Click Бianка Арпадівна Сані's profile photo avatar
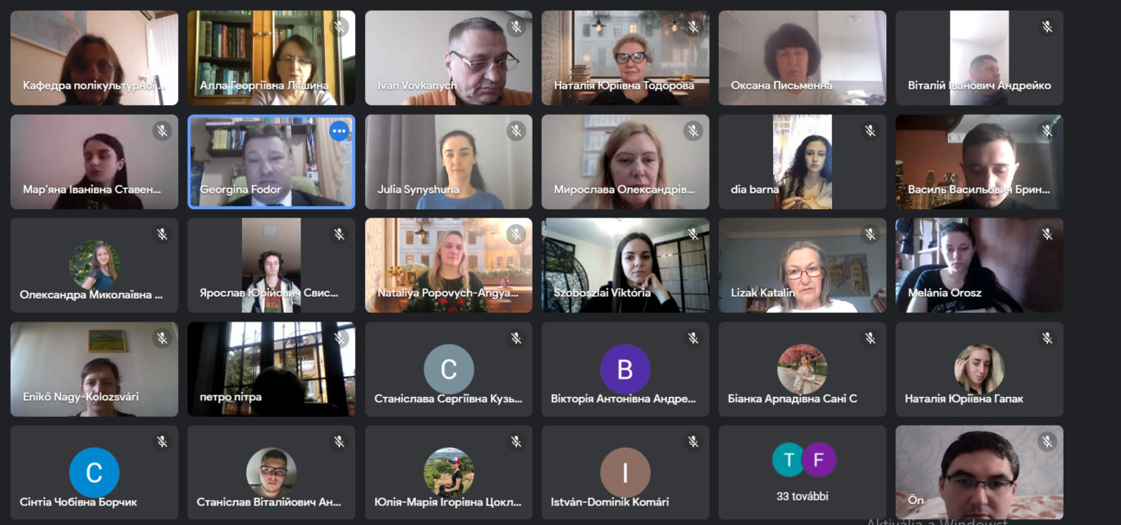The width and height of the screenshot is (1121, 525). coord(803,369)
